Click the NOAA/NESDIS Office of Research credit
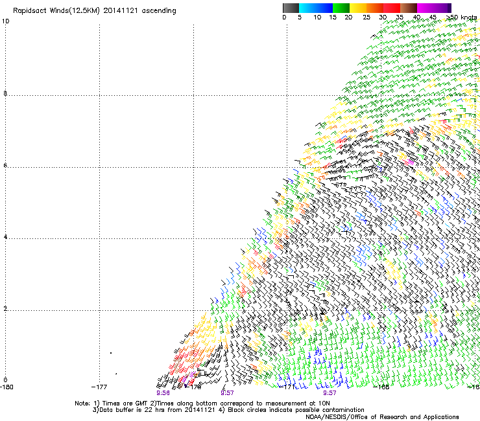The height and width of the screenshot is (421, 480). 382,417
